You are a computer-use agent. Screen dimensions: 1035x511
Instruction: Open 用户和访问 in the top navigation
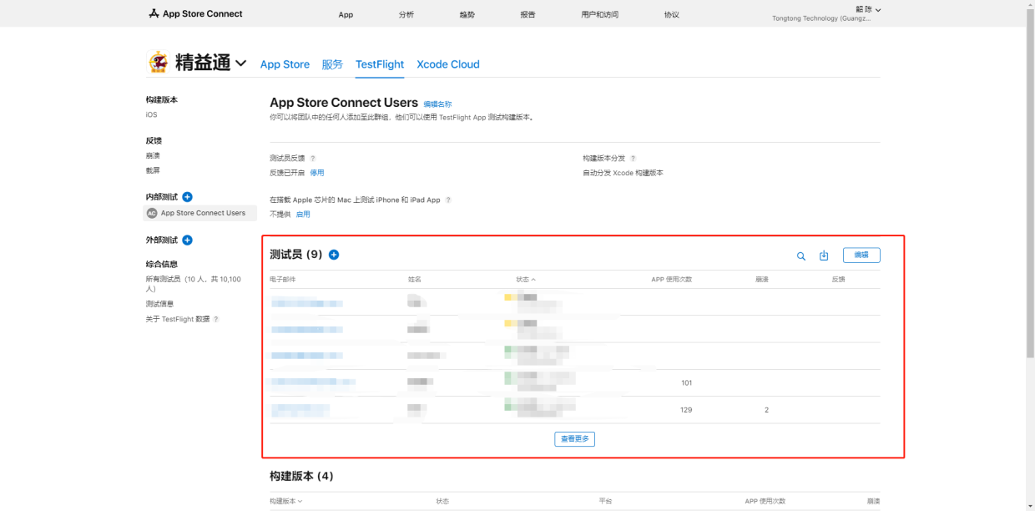click(x=600, y=15)
